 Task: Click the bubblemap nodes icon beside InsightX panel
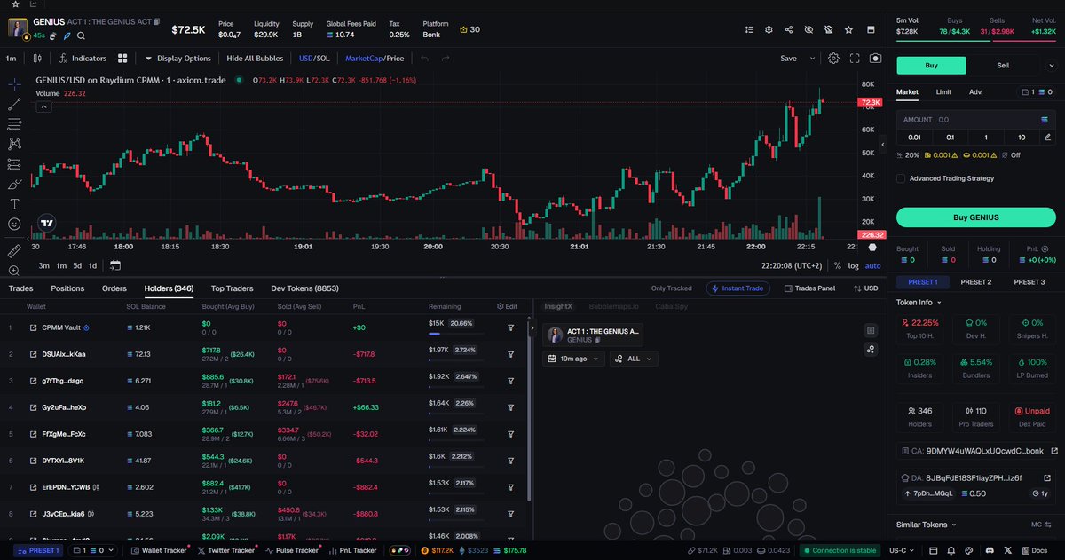point(871,349)
